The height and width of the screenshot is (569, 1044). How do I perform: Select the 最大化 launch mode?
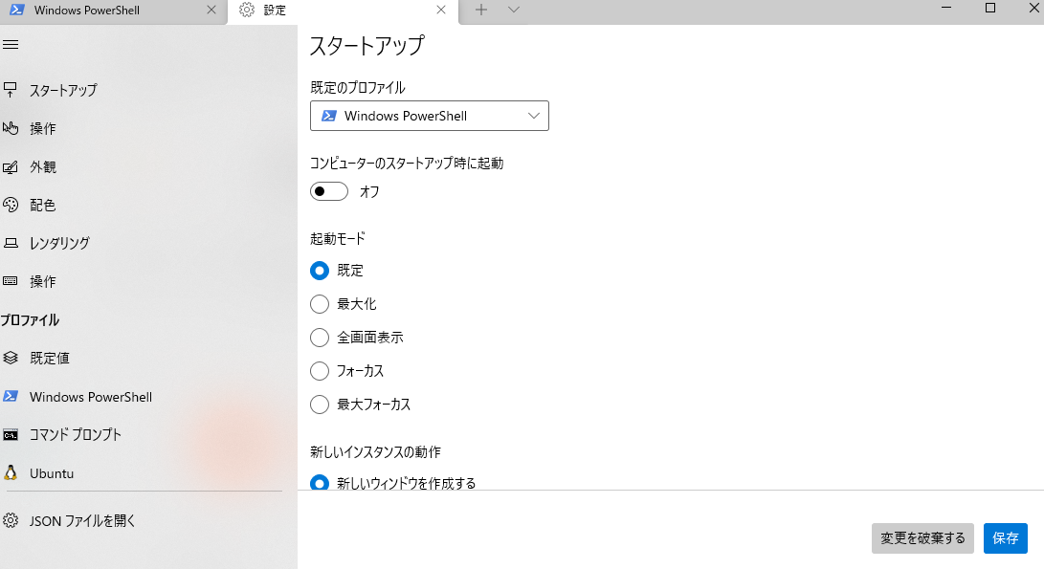[x=320, y=304]
